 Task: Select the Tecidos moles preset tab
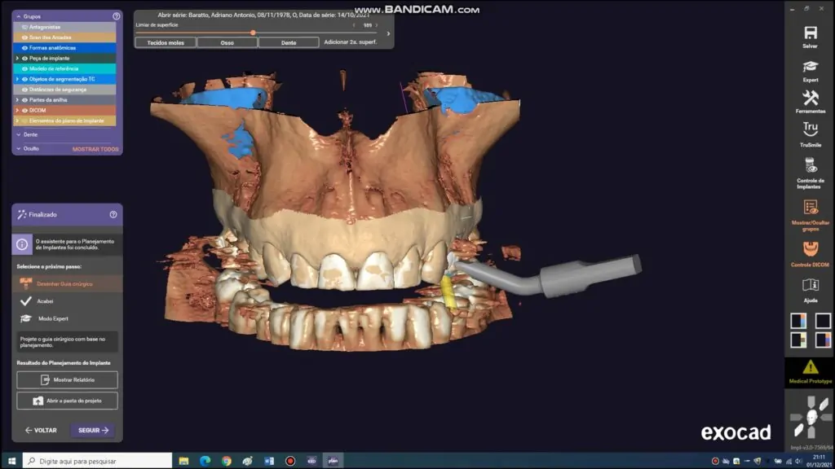coord(165,42)
